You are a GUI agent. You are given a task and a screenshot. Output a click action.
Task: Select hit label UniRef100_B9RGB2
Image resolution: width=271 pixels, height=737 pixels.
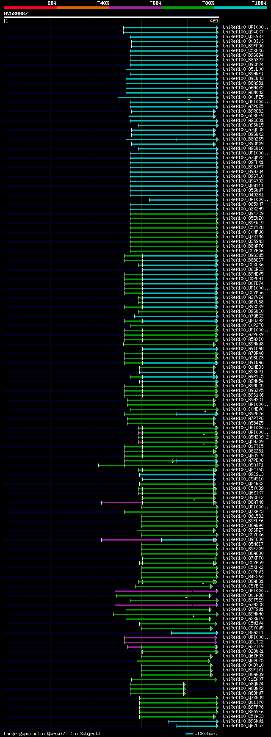(x=243, y=111)
